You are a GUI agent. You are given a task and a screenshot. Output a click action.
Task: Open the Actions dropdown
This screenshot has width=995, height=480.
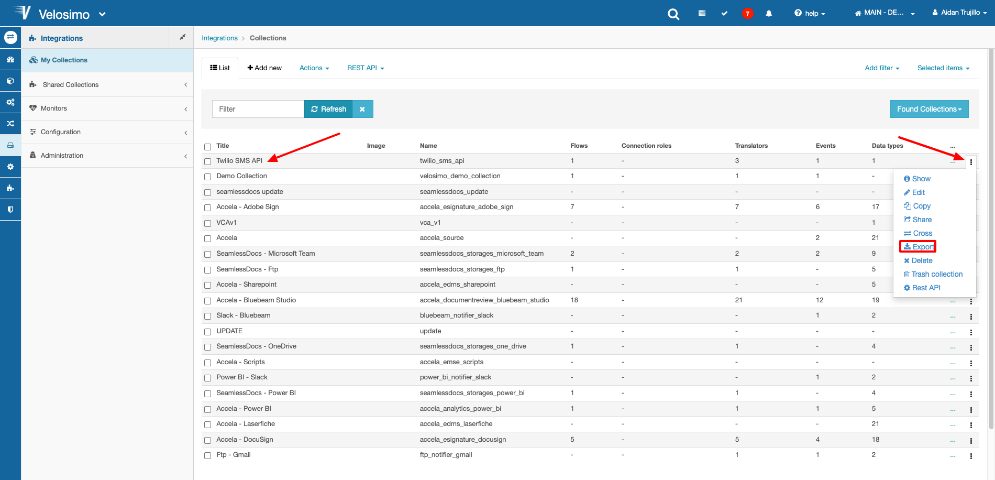click(x=314, y=68)
